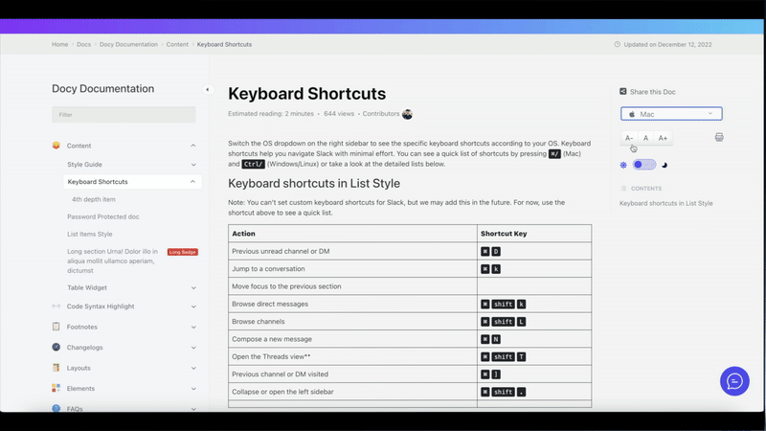Screen dimensions: 766x431
Task: Expand the Style Guide chevron
Action: tap(193, 165)
